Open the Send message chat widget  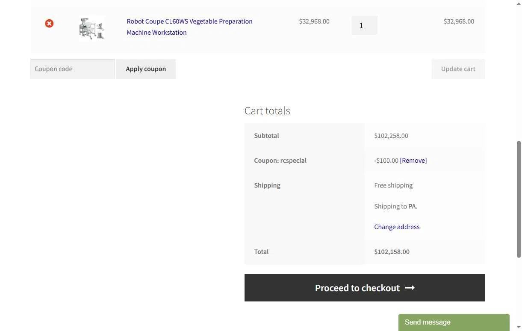pos(454,322)
